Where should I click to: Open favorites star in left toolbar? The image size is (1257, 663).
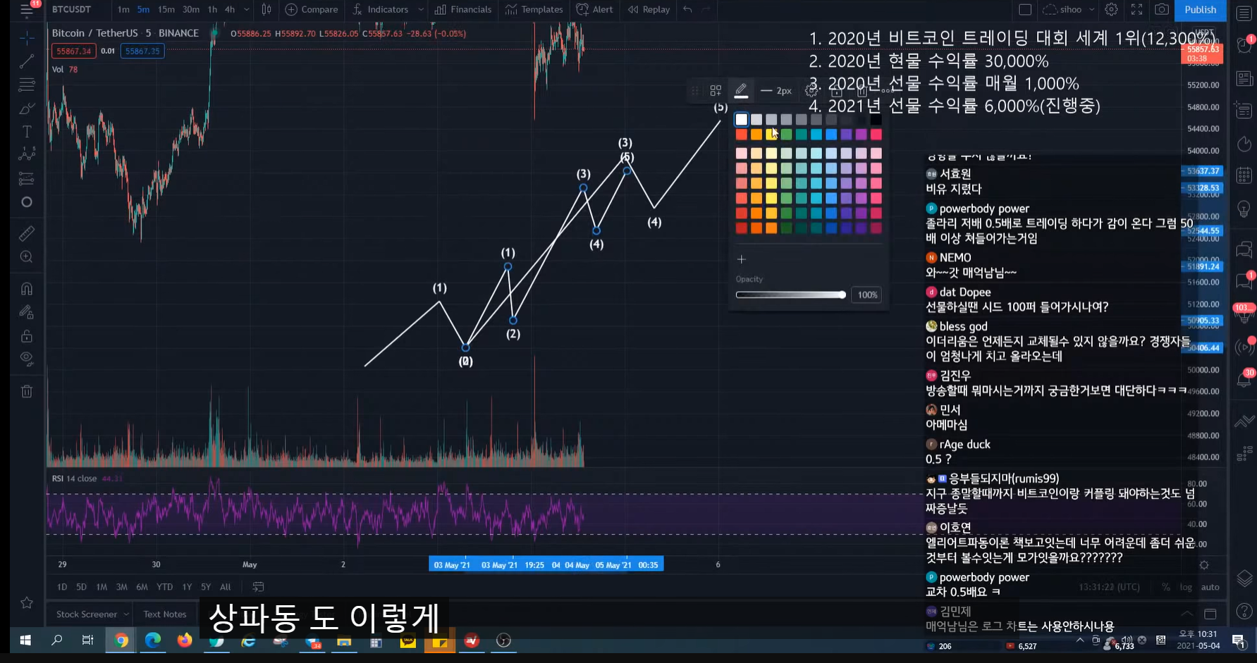pyautogui.click(x=27, y=602)
